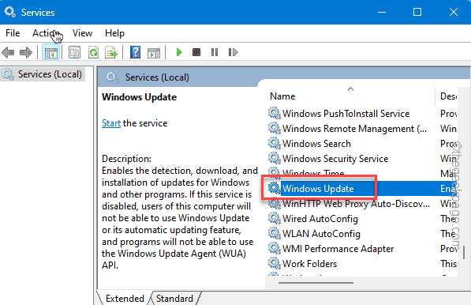Viewport: 471px width, 305px height.
Task: Click the Description column header
Action: click(x=448, y=96)
